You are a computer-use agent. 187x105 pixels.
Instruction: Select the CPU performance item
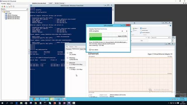pos(76,54)
